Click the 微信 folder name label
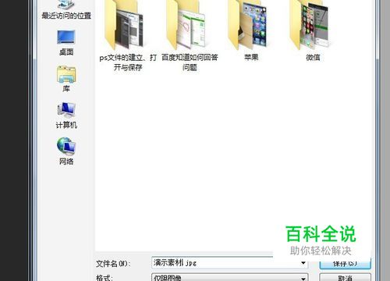This screenshot has width=390, height=281. (x=313, y=58)
